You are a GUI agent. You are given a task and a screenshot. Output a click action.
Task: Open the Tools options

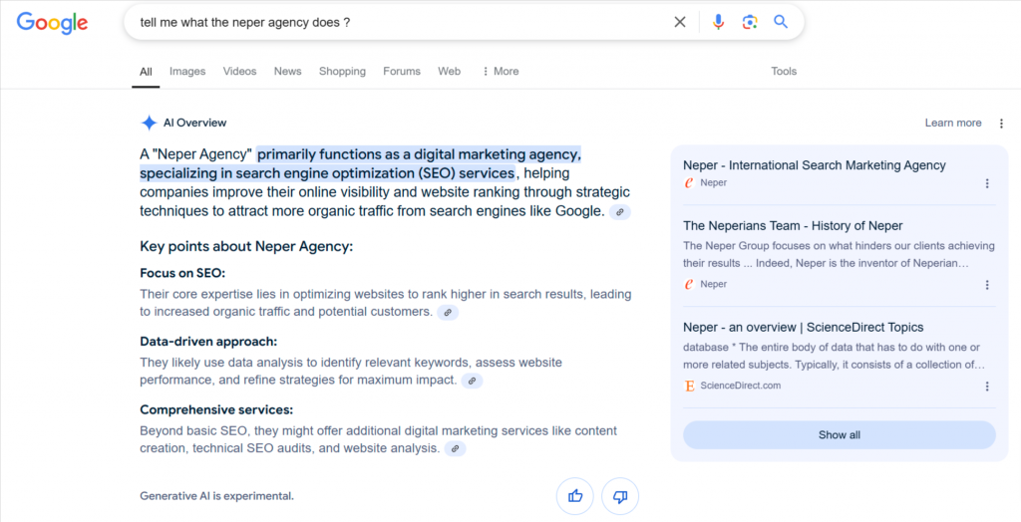click(784, 72)
